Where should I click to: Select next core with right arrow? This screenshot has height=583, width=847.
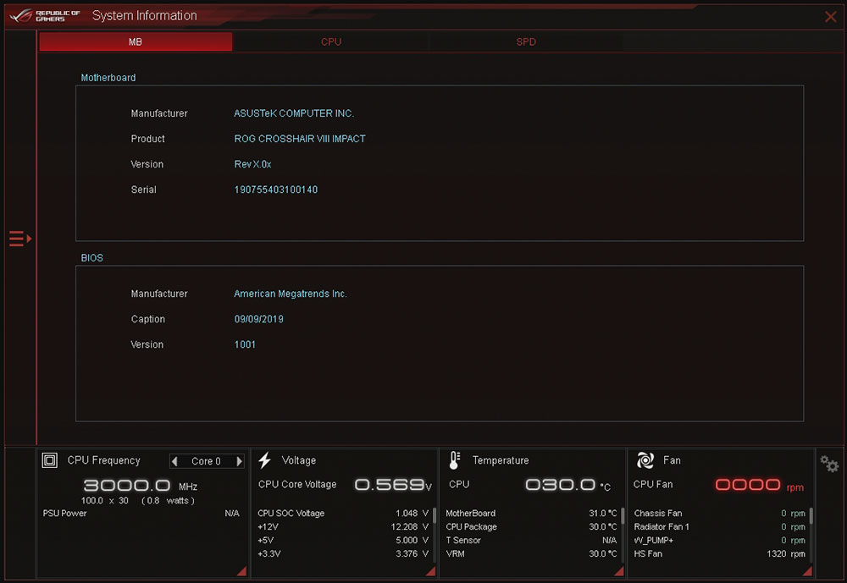(239, 461)
